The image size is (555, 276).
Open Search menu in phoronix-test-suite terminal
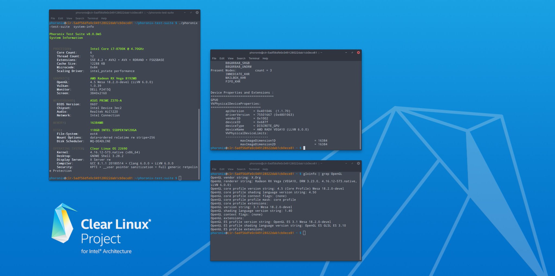pos(80,18)
